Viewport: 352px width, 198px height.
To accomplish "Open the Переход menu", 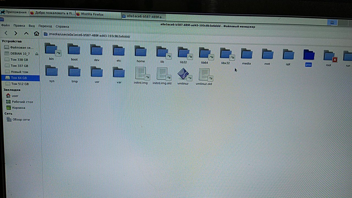I will point(45,26).
